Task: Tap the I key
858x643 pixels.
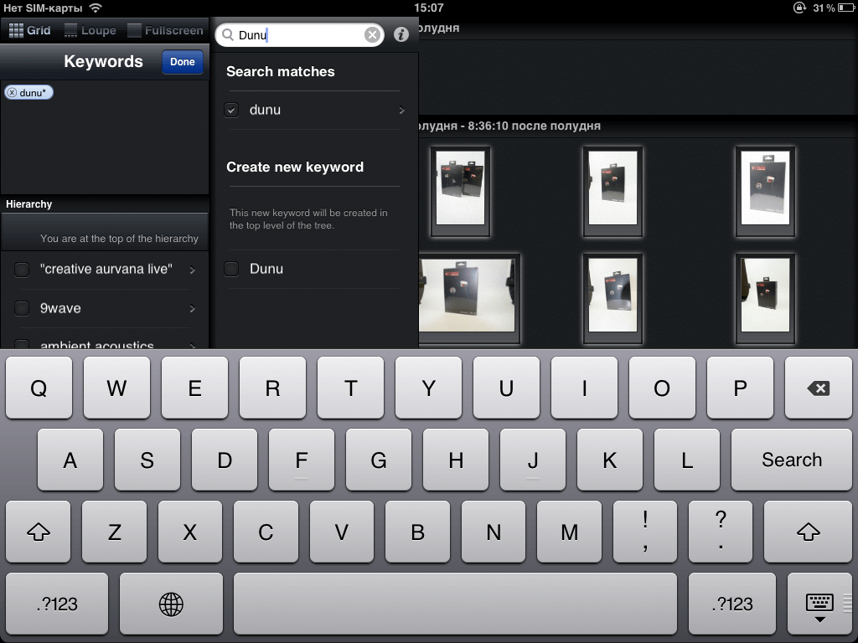Action: click(x=584, y=388)
